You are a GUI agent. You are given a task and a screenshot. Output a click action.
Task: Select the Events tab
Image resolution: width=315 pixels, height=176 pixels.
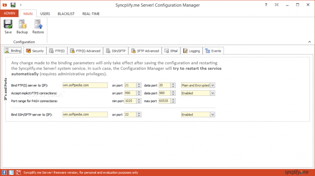click(x=213, y=51)
